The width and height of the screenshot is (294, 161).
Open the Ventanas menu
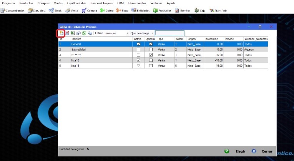156,3
